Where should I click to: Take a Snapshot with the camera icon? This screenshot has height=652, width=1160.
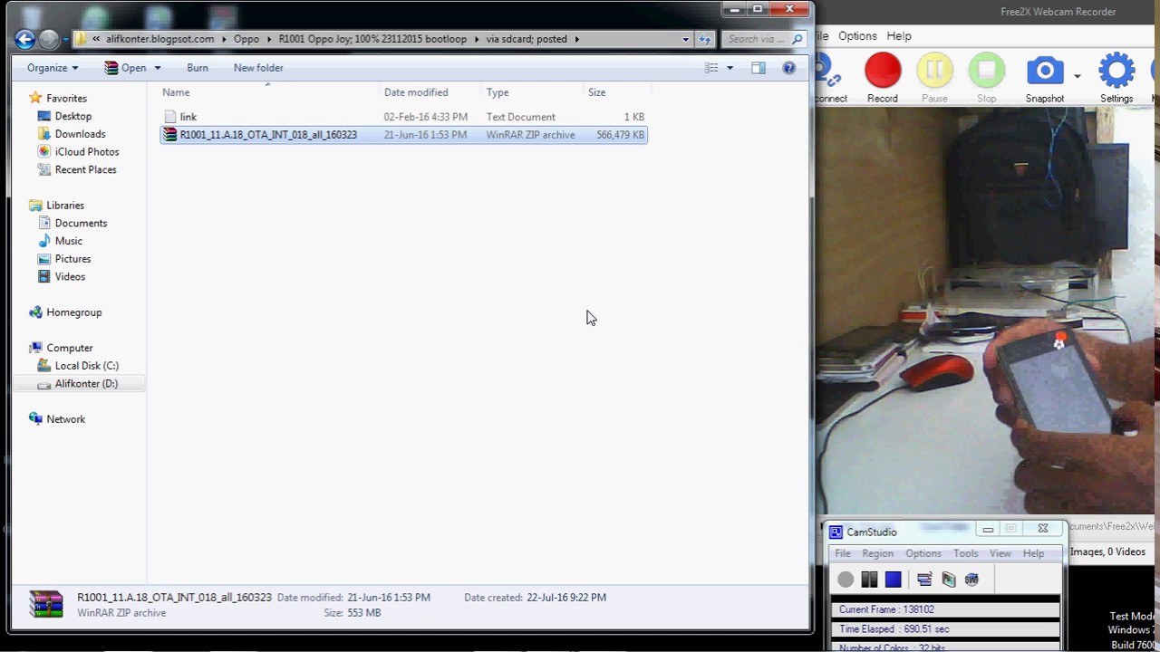tap(1045, 72)
